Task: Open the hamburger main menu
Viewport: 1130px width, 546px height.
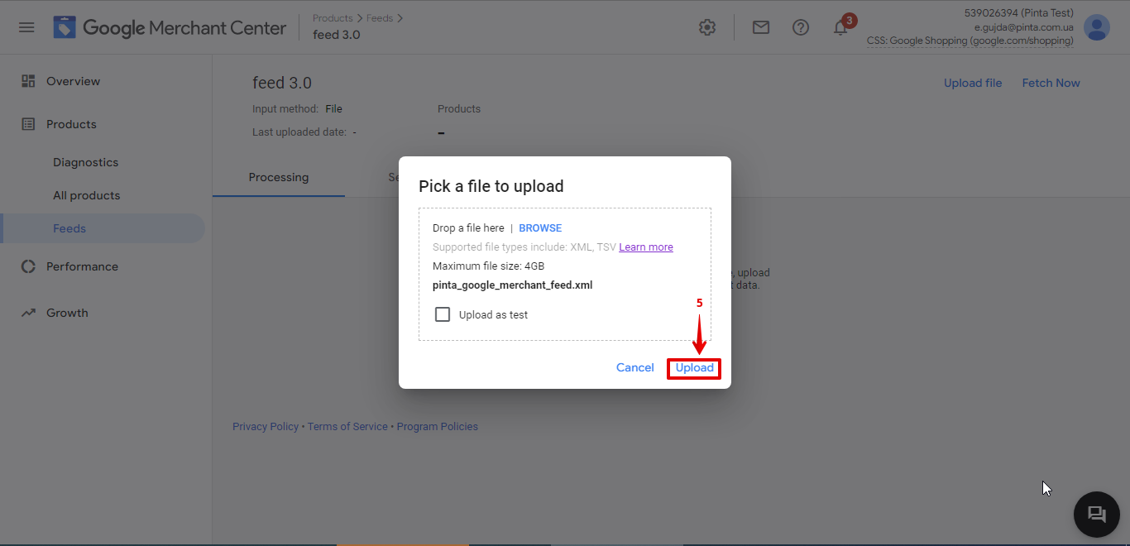Action: tap(26, 27)
